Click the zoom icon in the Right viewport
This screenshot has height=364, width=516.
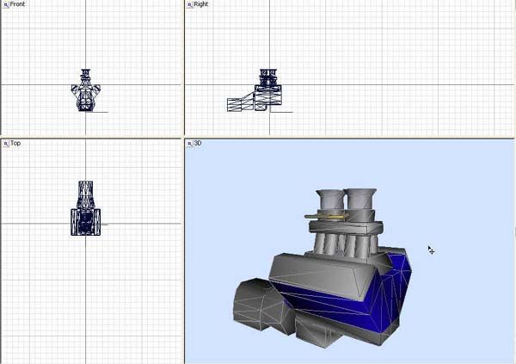pyautogui.click(x=189, y=5)
